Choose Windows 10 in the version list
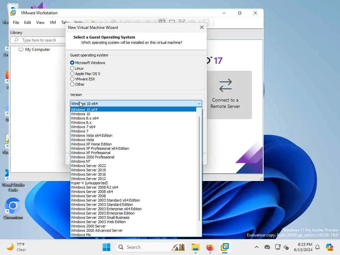This screenshot has width=340, height=255. [133, 114]
